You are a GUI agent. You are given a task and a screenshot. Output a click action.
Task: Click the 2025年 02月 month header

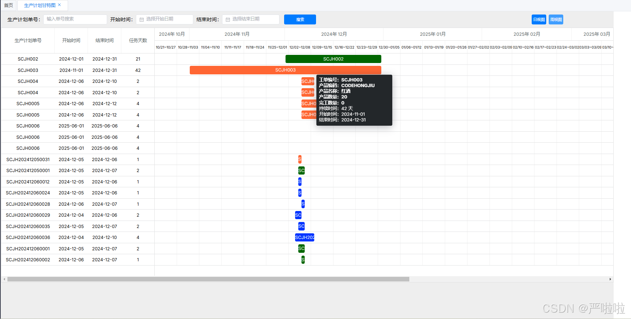527,34
